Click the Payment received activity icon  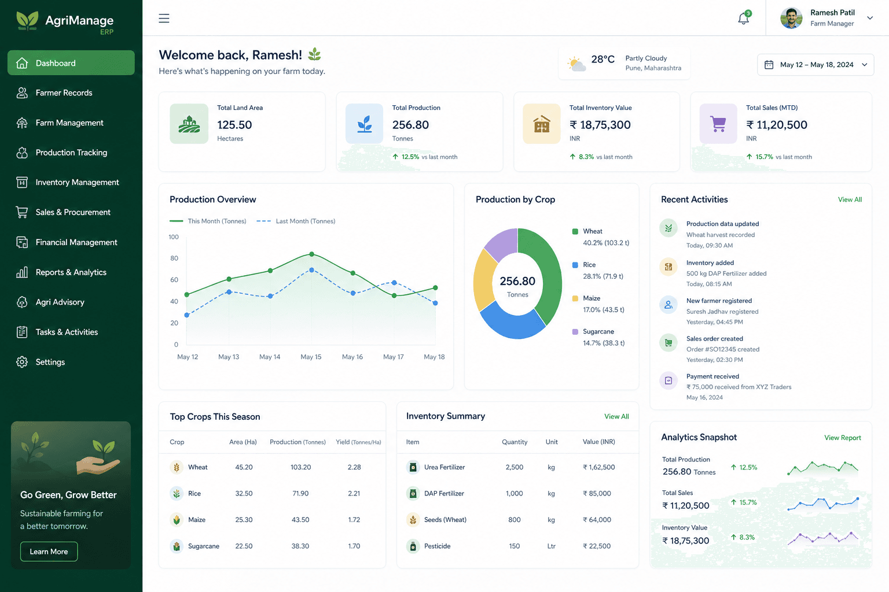point(668,380)
